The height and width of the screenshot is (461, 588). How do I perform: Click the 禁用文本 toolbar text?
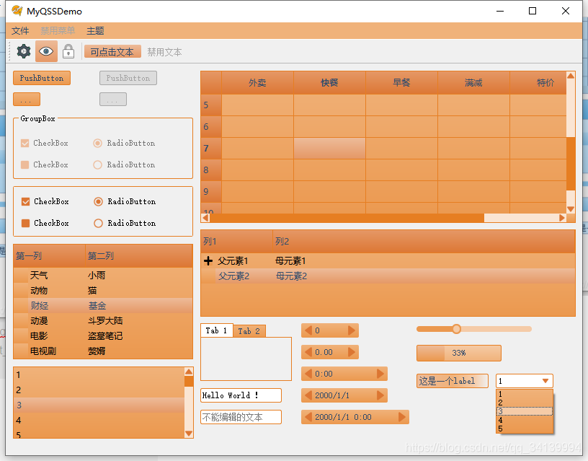[164, 52]
